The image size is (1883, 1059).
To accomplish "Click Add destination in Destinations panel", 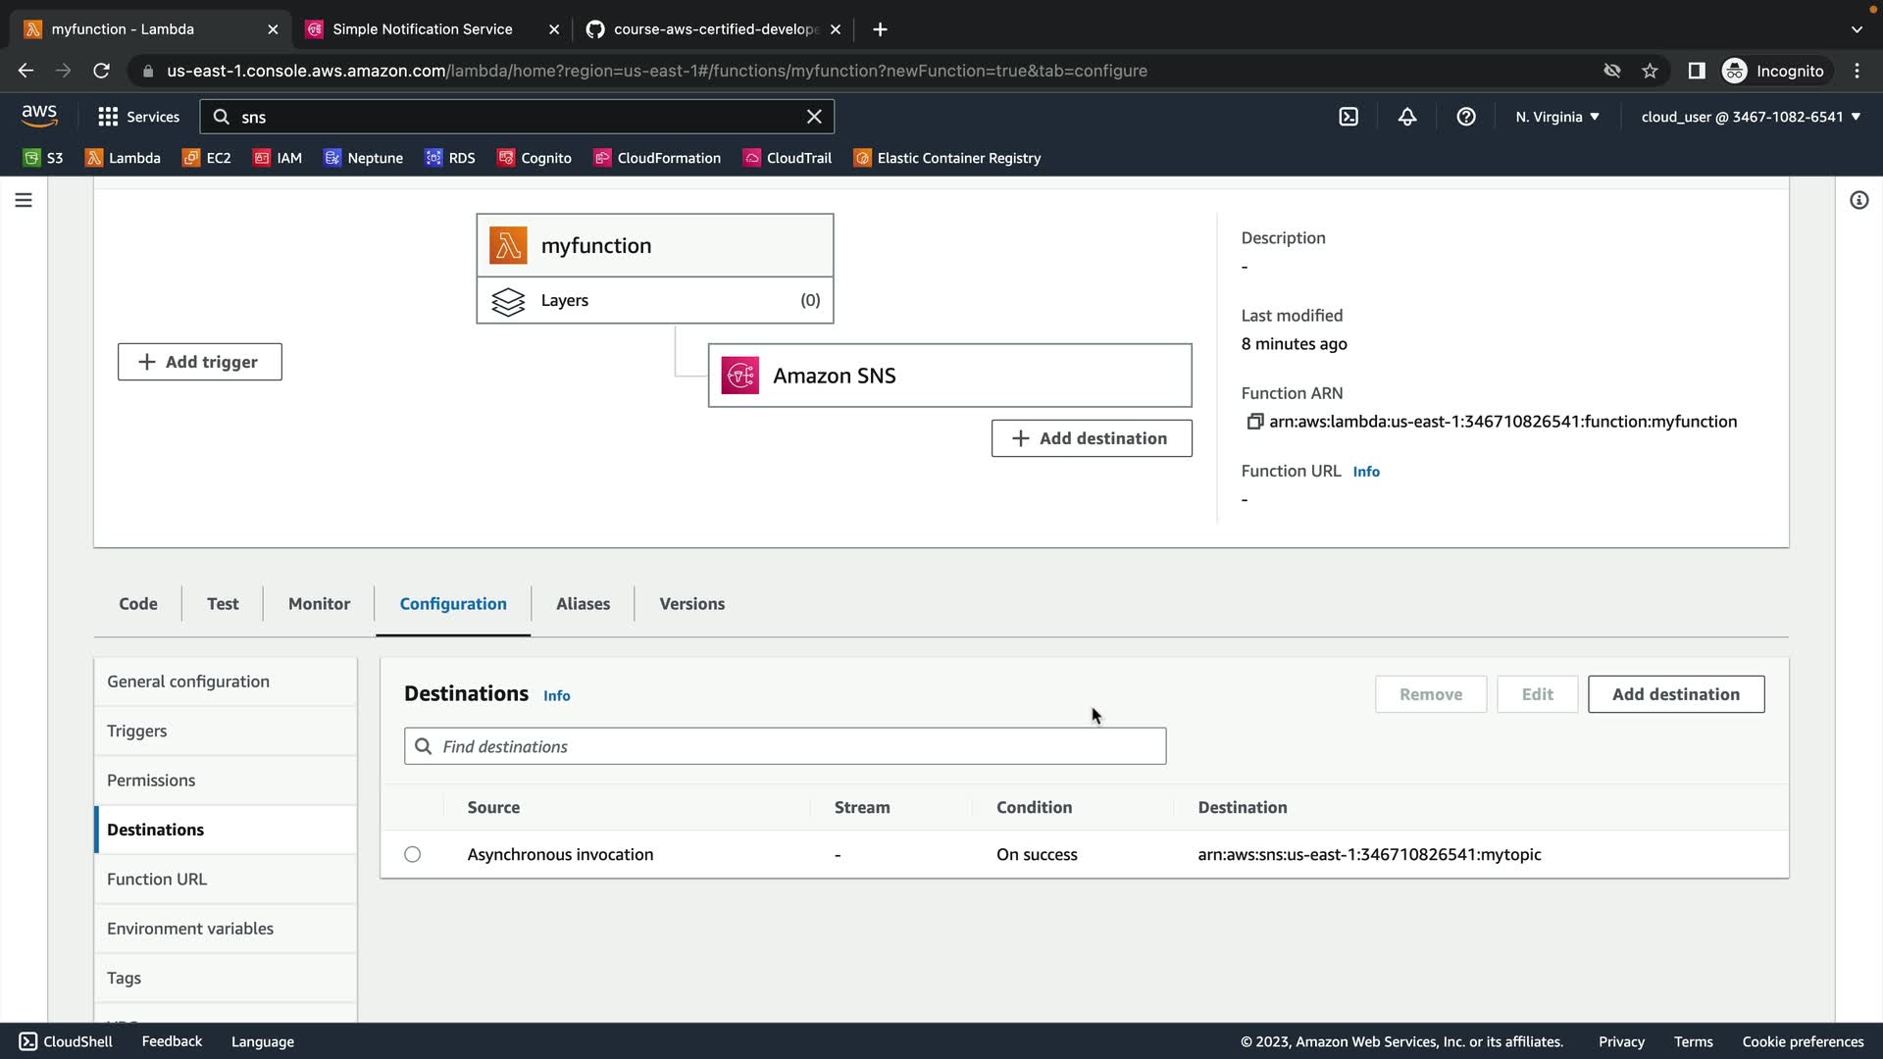I will 1675,694.
